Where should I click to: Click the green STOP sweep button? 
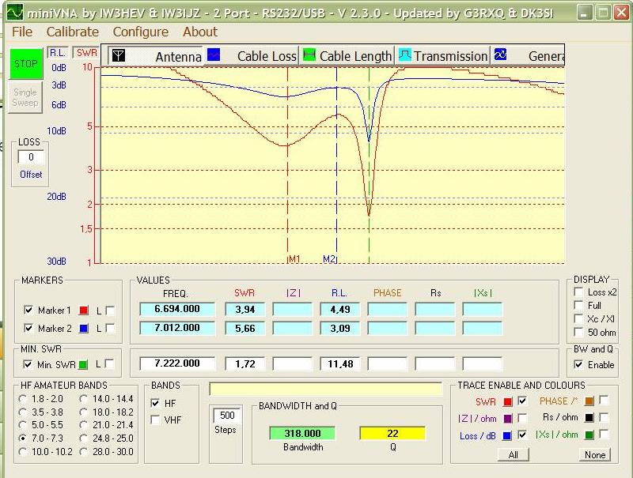pyautogui.click(x=25, y=63)
